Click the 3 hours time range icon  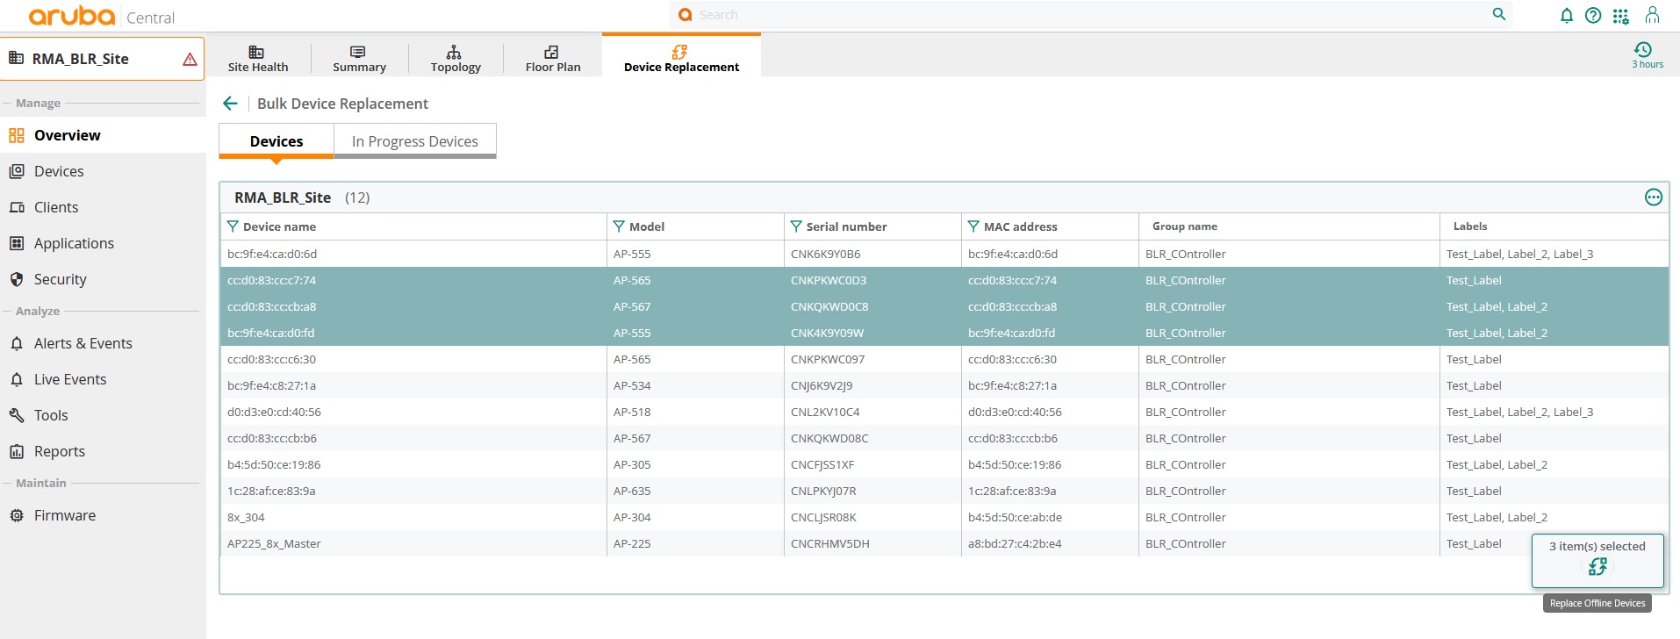click(1643, 50)
